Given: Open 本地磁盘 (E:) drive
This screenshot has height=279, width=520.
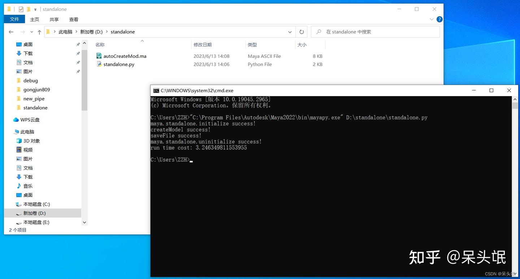Looking at the screenshot, I should [36, 222].
